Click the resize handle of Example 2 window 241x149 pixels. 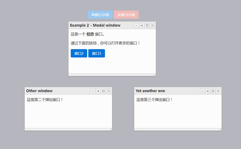[154, 74]
